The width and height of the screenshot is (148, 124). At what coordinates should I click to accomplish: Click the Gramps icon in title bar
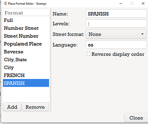(5, 4)
